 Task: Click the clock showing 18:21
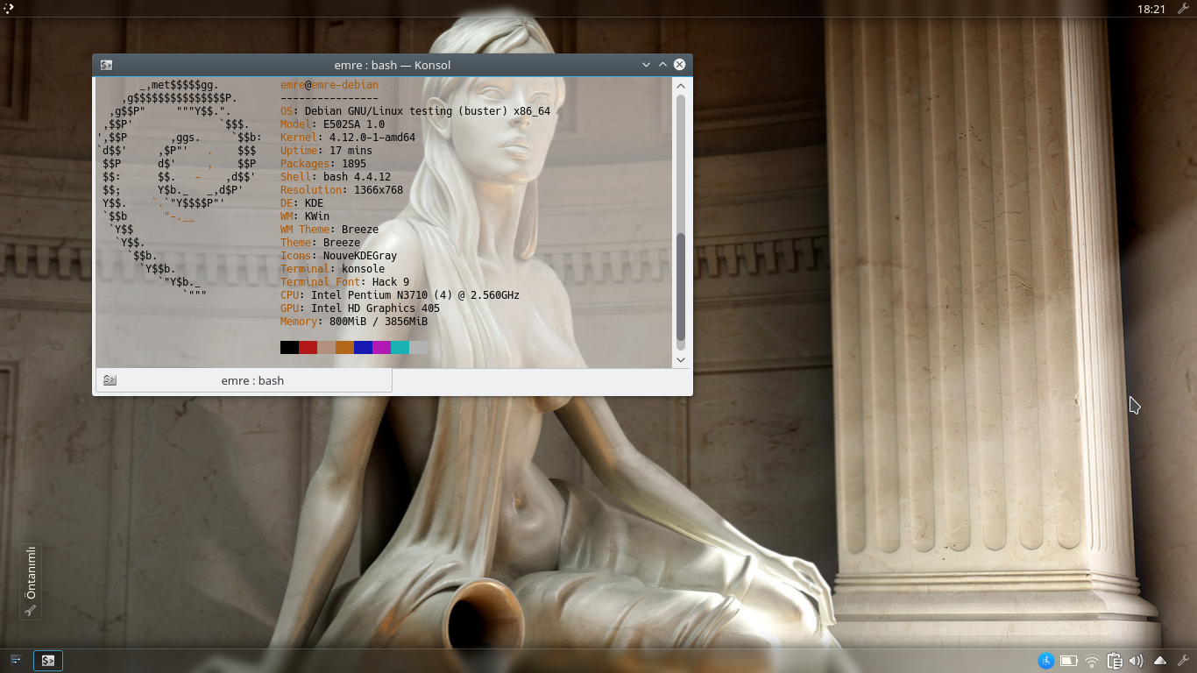[1151, 9]
